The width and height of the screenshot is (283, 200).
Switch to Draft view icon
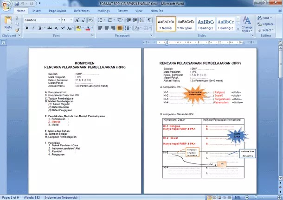coord(230,198)
